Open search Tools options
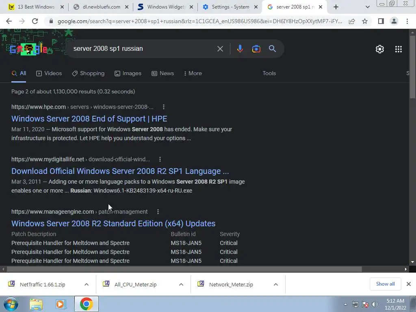Viewport: 416px width, 312px height. pyautogui.click(x=269, y=74)
